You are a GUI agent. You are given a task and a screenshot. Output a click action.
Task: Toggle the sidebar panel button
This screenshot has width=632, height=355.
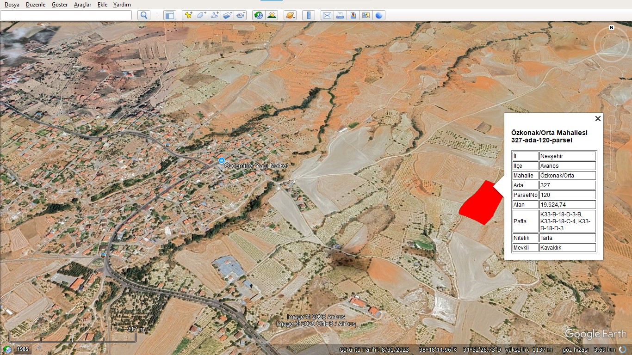[x=170, y=15]
